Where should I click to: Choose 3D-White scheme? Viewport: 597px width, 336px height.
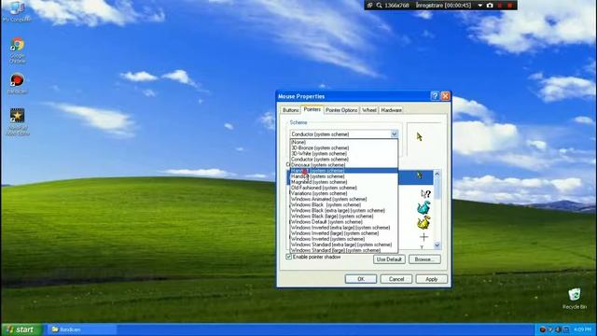coord(344,153)
